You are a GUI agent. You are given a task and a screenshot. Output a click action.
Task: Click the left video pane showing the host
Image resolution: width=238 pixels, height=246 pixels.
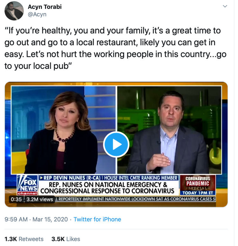click(x=63, y=130)
